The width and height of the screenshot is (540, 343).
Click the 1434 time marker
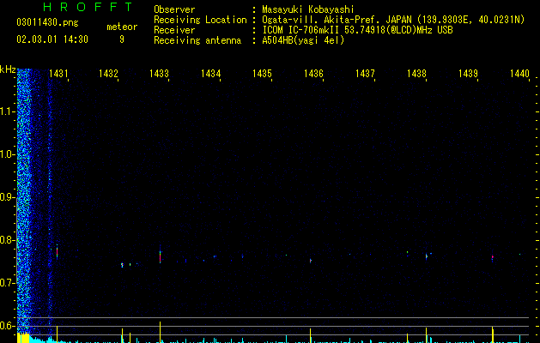pos(211,73)
